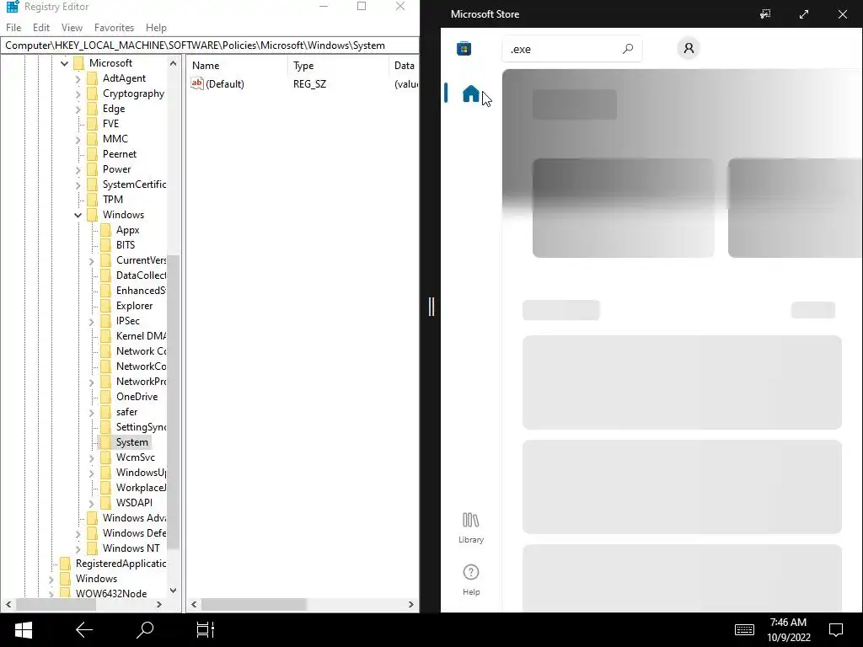Expand the IPSec key
863x647 pixels.
tap(91, 321)
